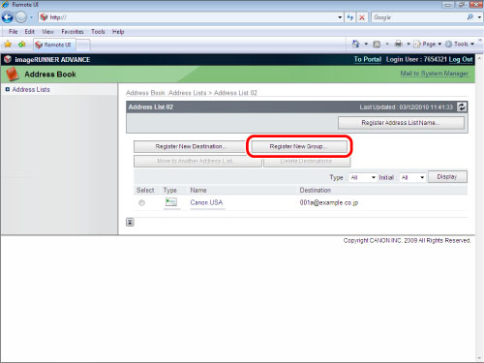Click the browser Back arrow button
This screenshot has width=484, height=363.
coord(8,17)
